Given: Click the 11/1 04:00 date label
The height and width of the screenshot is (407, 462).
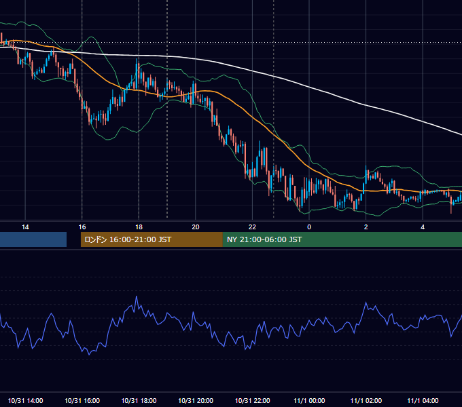Looking at the screenshot, I should coord(423,400).
